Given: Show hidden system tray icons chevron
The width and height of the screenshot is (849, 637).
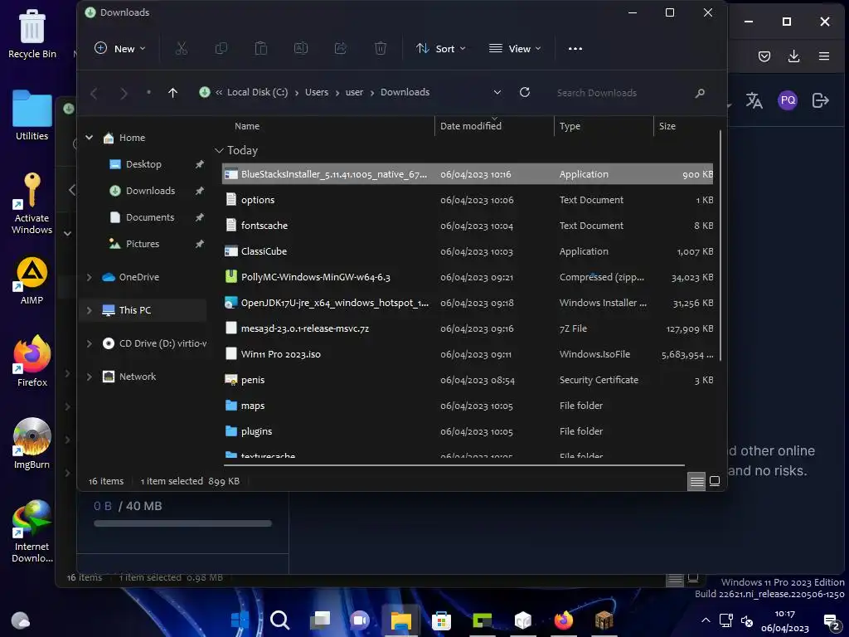Looking at the screenshot, I should [706, 620].
